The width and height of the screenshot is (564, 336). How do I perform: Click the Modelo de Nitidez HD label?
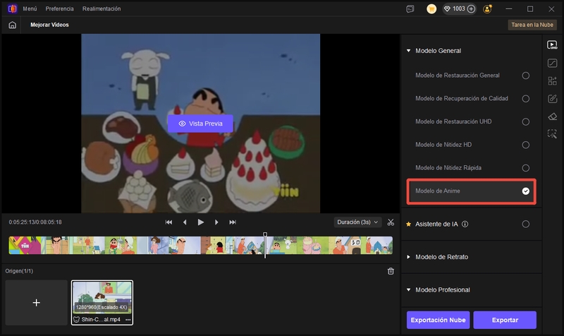[443, 145]
